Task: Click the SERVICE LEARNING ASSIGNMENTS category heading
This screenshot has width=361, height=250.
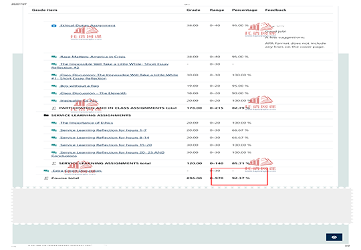Action: click(x=91, y=116)
